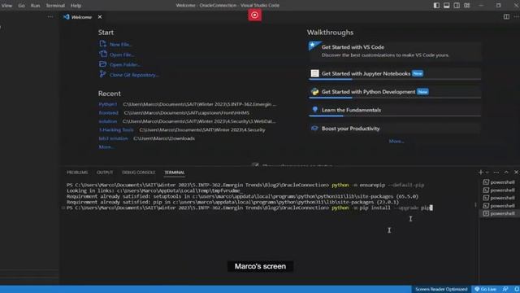Open the Go menu
The height and width of the screenshot is (293, 520).
pyautogui.click(x=21, y=6)
